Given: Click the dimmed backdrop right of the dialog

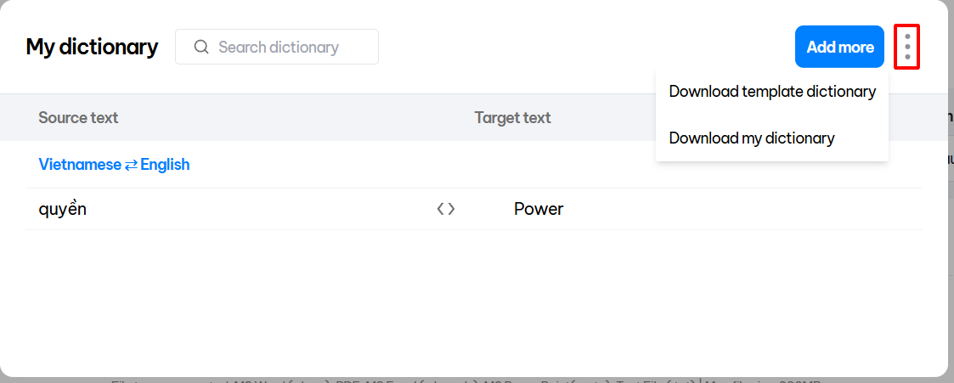Looking at the screenshot, I should click(951, 255).
